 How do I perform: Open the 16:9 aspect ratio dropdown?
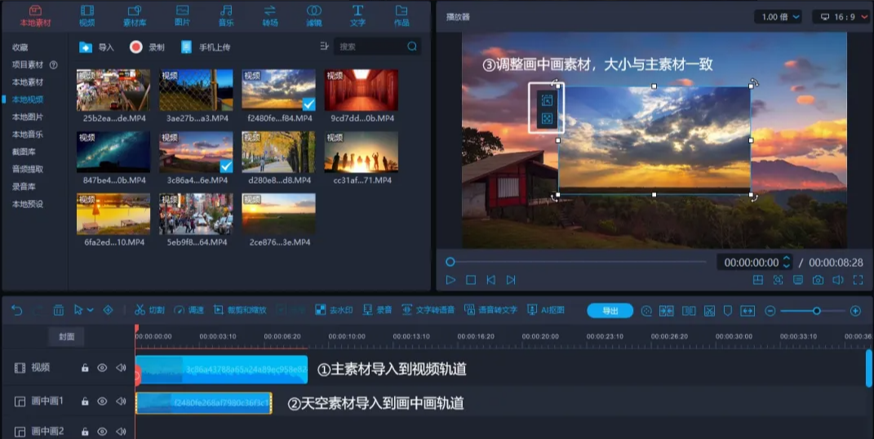click(x=841, y=16)
